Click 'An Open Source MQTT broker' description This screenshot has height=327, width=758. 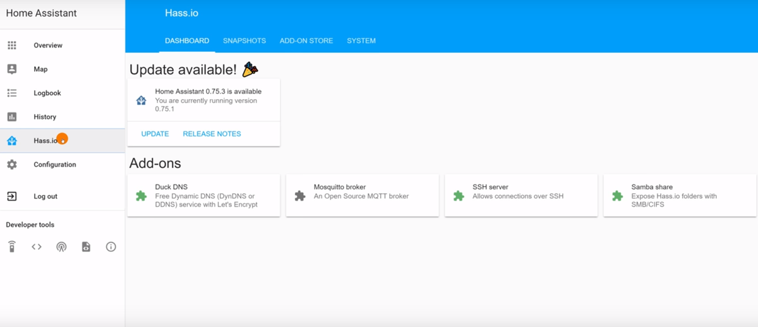[x=361, y=196]
